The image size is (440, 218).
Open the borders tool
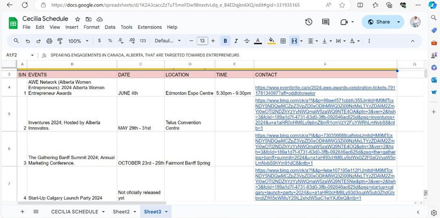point(283,41)
